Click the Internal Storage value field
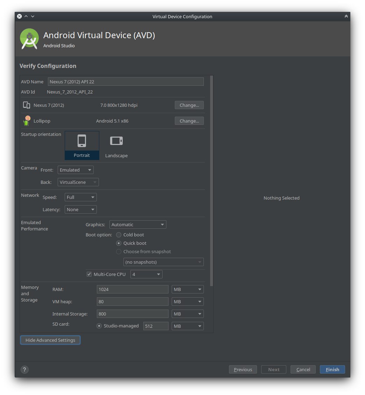 tap(133, 314)
